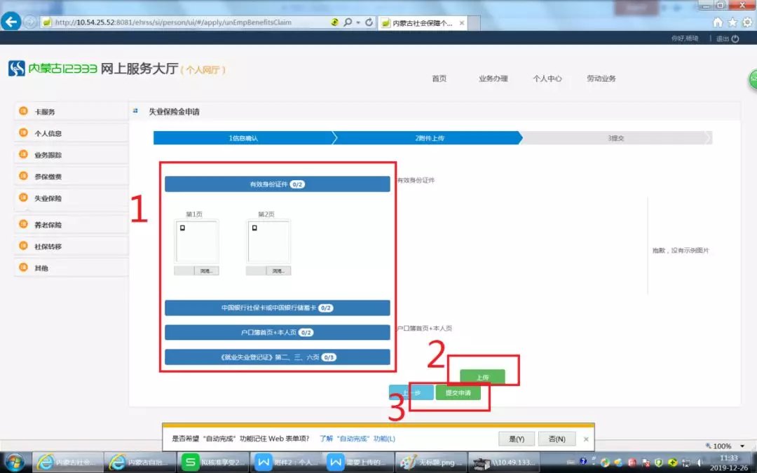Click the orange icon beside 业务跟踪

pos(23,154)
